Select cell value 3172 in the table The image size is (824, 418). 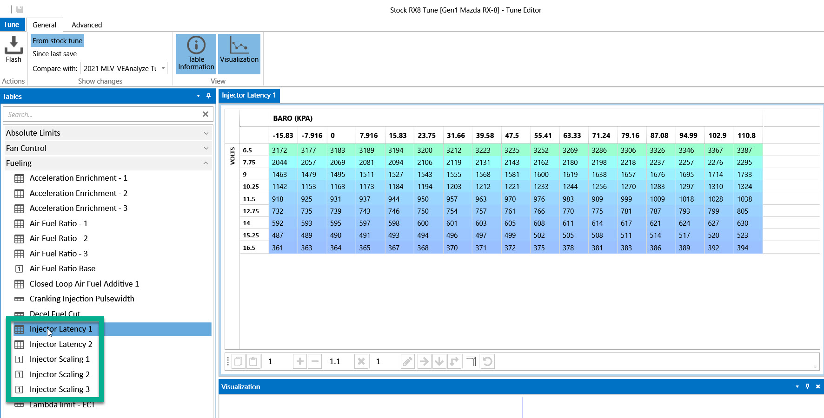(283, 150)
